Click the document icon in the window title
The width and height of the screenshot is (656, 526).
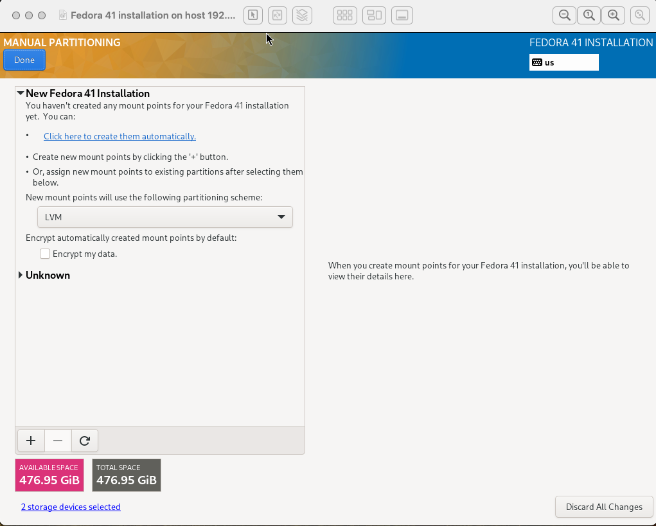(x=63, y=15)
